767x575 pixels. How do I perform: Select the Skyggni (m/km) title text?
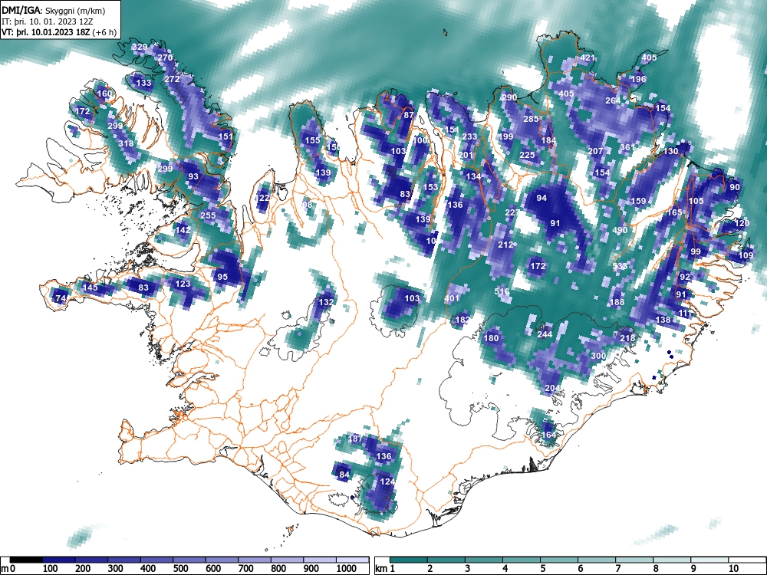[x=75, y=11]
